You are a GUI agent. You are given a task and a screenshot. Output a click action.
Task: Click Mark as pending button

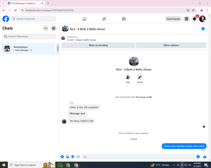click(x=98, y=45)
